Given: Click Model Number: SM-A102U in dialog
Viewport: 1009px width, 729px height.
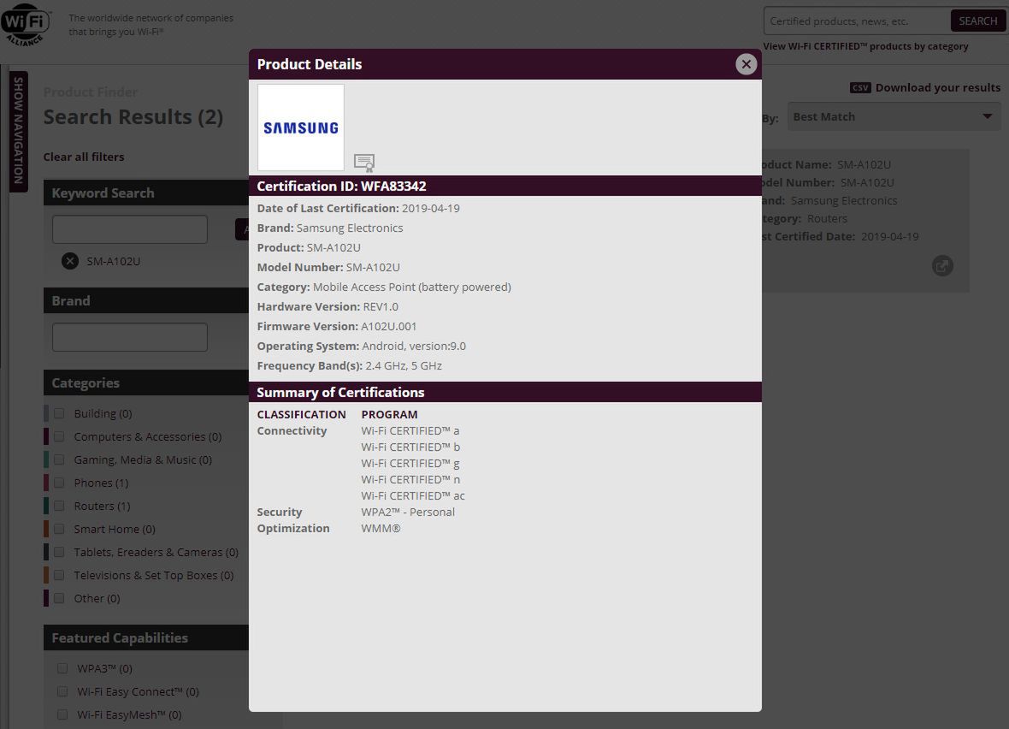Looking at the screenshot, I should coord(328,267).
